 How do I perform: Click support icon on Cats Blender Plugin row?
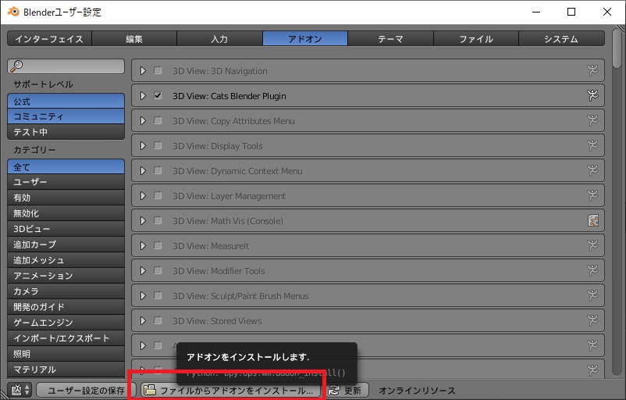pos(592,95)
